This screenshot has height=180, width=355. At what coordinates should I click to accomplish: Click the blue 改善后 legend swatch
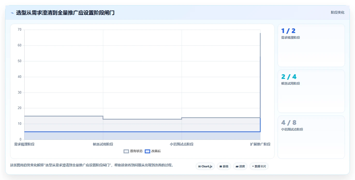point(147,151)
